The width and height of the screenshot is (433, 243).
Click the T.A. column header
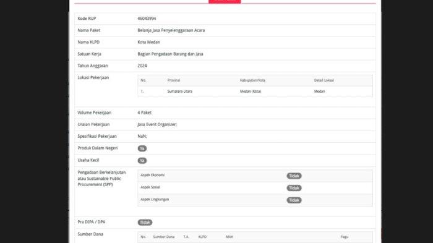186,237
